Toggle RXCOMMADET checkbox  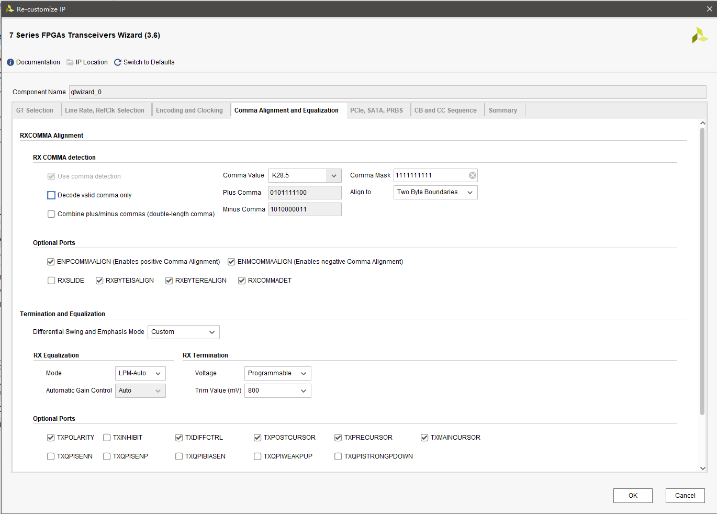pyautogui.click(x=242, y=281)
